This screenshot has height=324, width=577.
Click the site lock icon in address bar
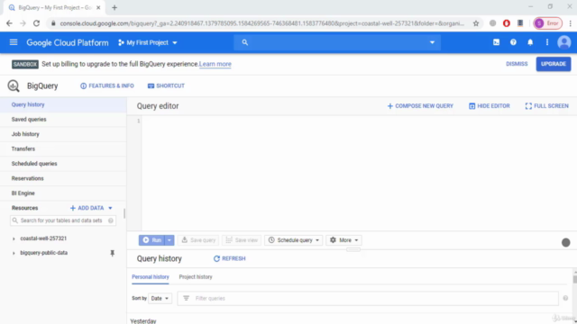tap(53, 23)
